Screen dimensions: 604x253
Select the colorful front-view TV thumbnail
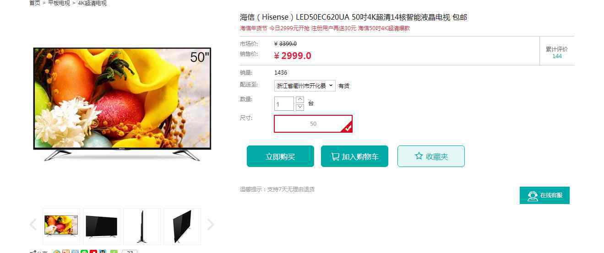pyautogui.click(x=61, y=226)
